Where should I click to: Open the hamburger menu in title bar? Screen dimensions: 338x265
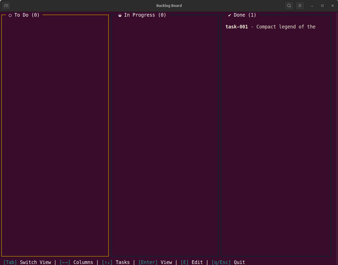(300, 6)
